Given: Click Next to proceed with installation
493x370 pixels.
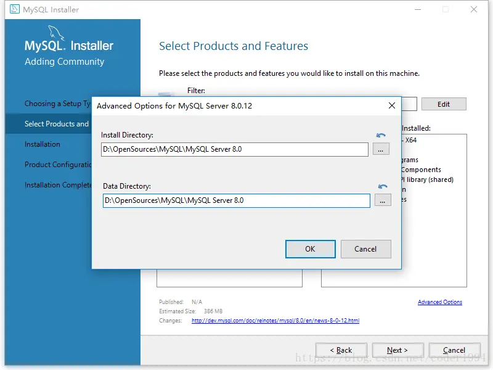Looking at the screenshot, I should pos(397,350).
